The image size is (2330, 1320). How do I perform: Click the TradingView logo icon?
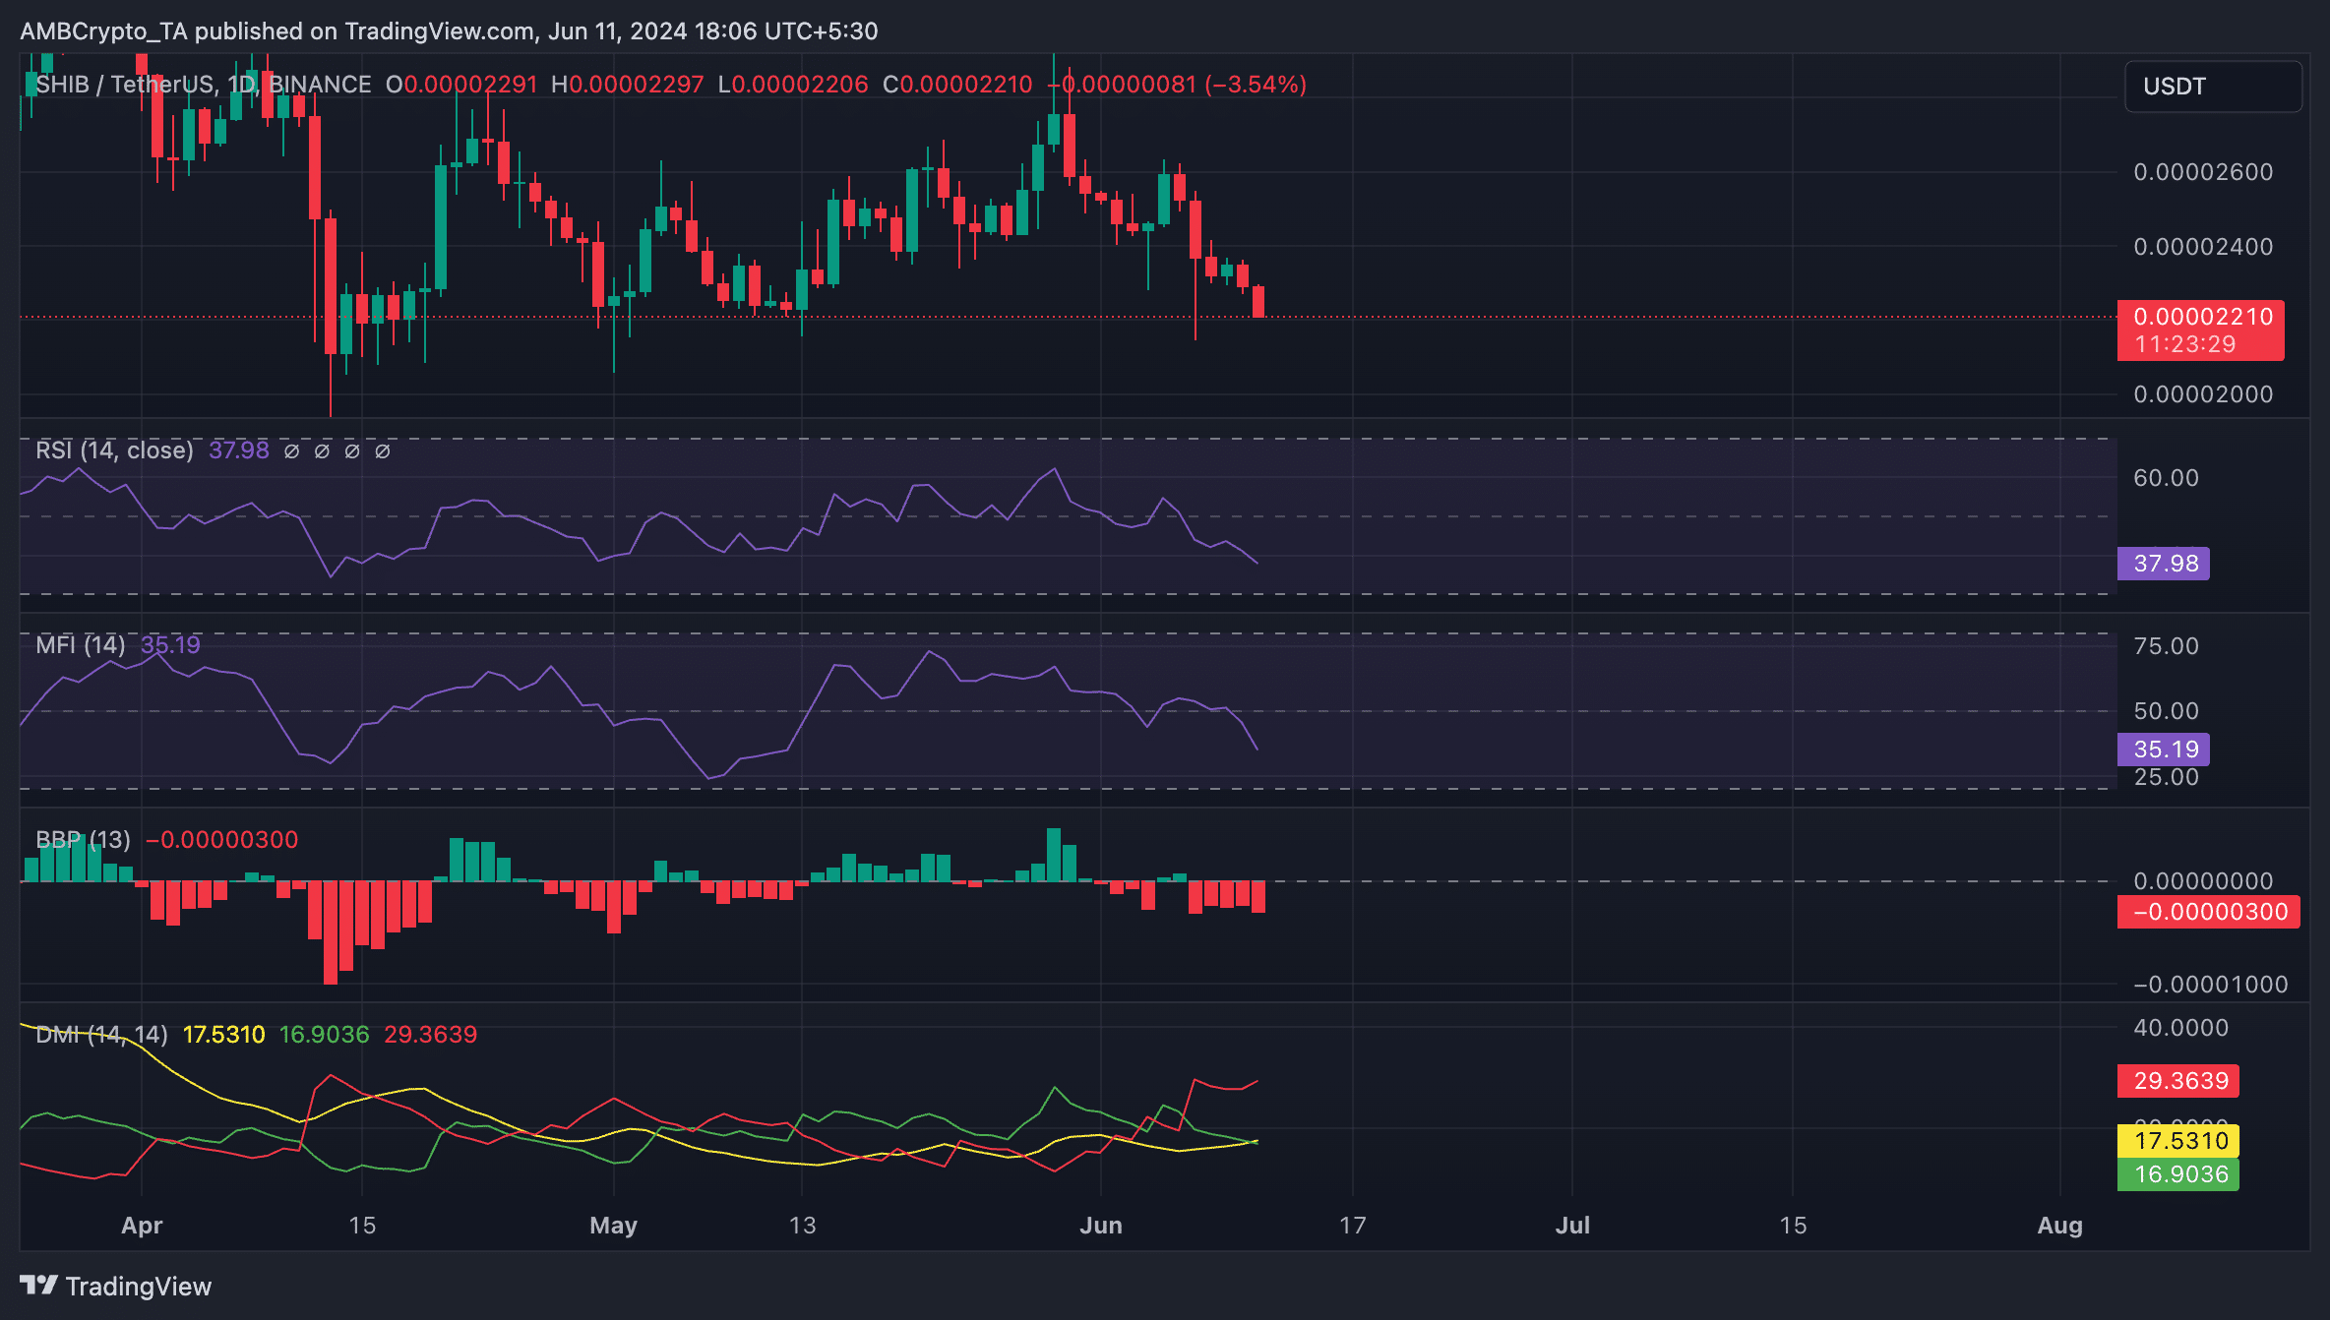click(x=39, y=1286)
